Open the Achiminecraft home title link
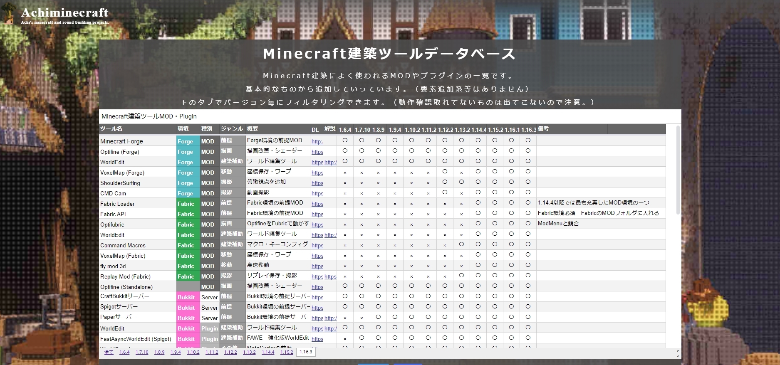 pyautogui.click(x=65, y=12)
